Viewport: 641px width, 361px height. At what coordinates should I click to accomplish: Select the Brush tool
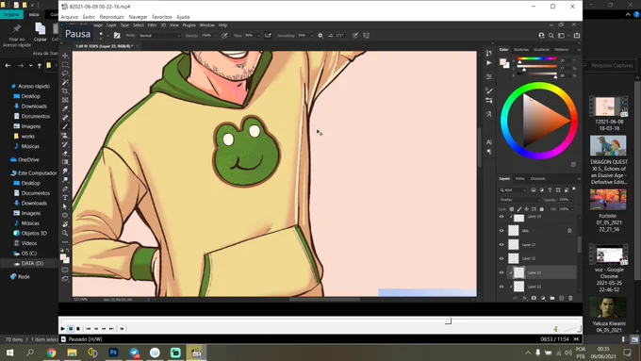coord(65,126)
